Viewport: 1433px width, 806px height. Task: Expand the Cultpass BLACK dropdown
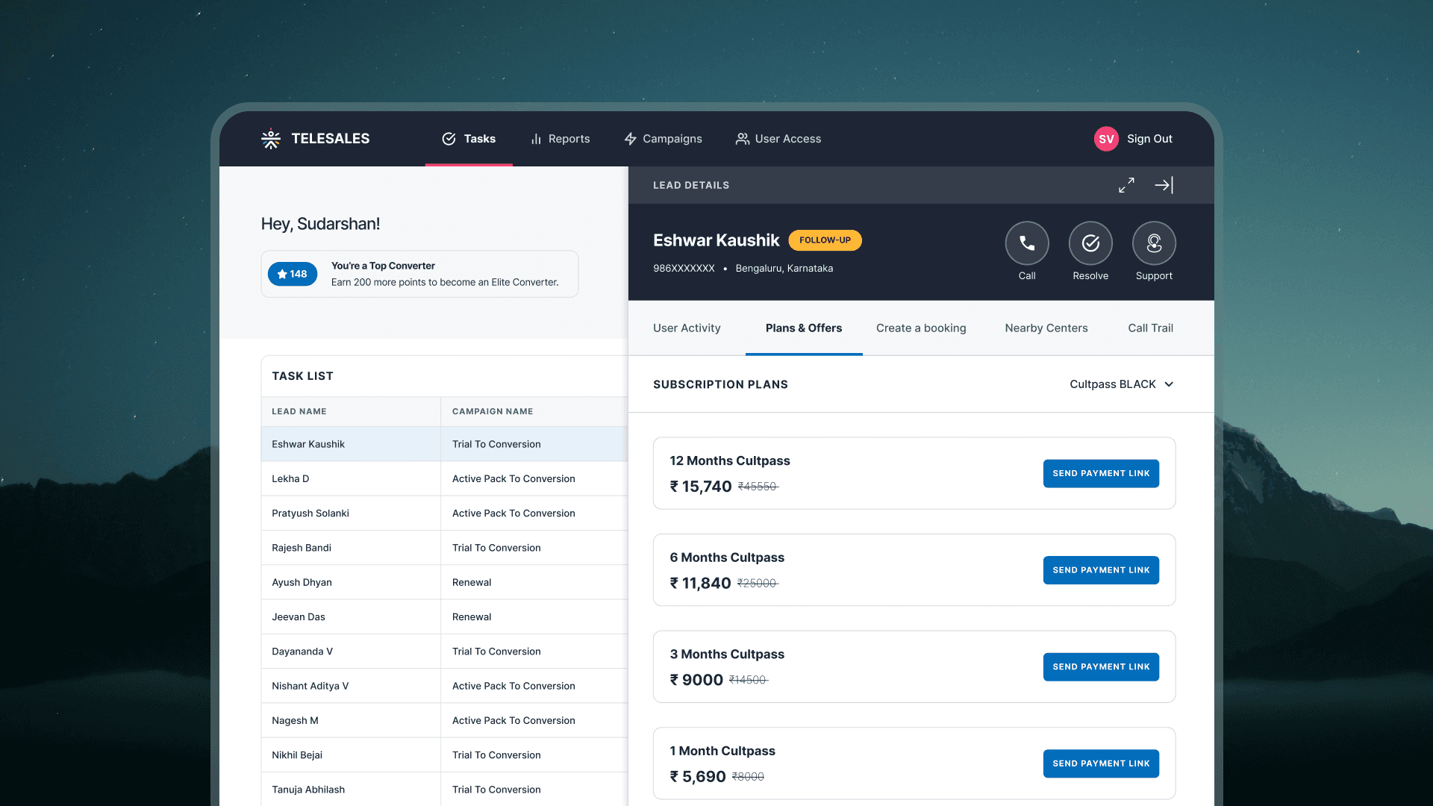point(1122,384)
